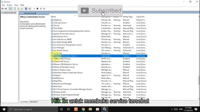The width and height of the screenshot is (200, 112).
Task: Select the Themes service row
Action: point(99,26)
